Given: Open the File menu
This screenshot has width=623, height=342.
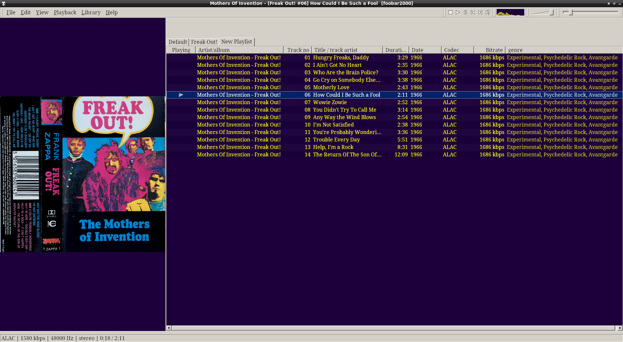Looking at the screenshot, I should coord(11,12).
